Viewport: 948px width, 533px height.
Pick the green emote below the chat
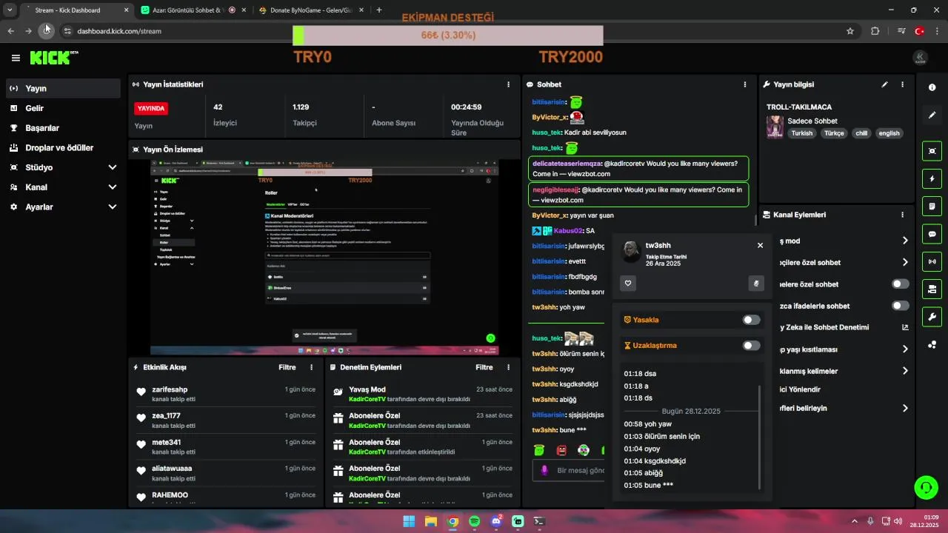(539, 450)
